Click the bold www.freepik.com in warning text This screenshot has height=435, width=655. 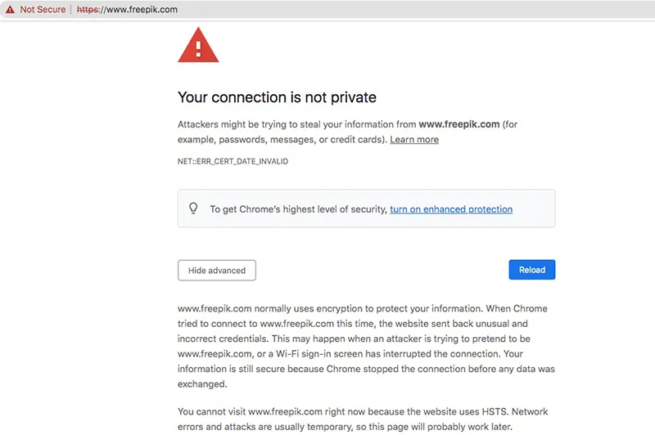(x=458, y=125)
